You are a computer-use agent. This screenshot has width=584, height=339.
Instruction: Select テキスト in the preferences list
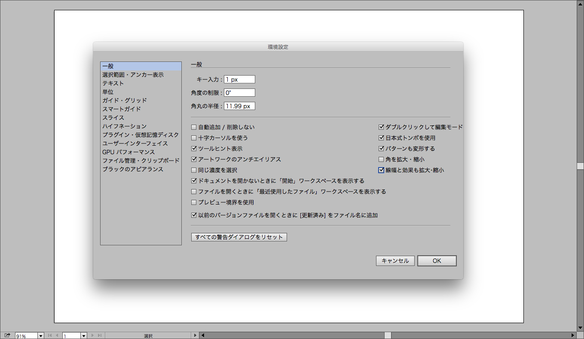pyautogui.click(x=113, y=83)
